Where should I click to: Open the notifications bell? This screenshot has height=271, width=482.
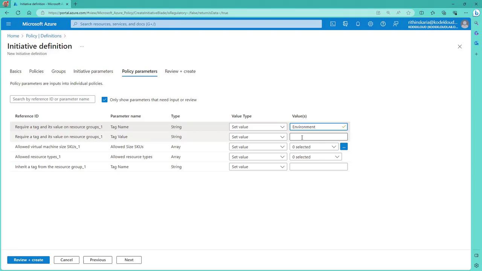[358, 24]
